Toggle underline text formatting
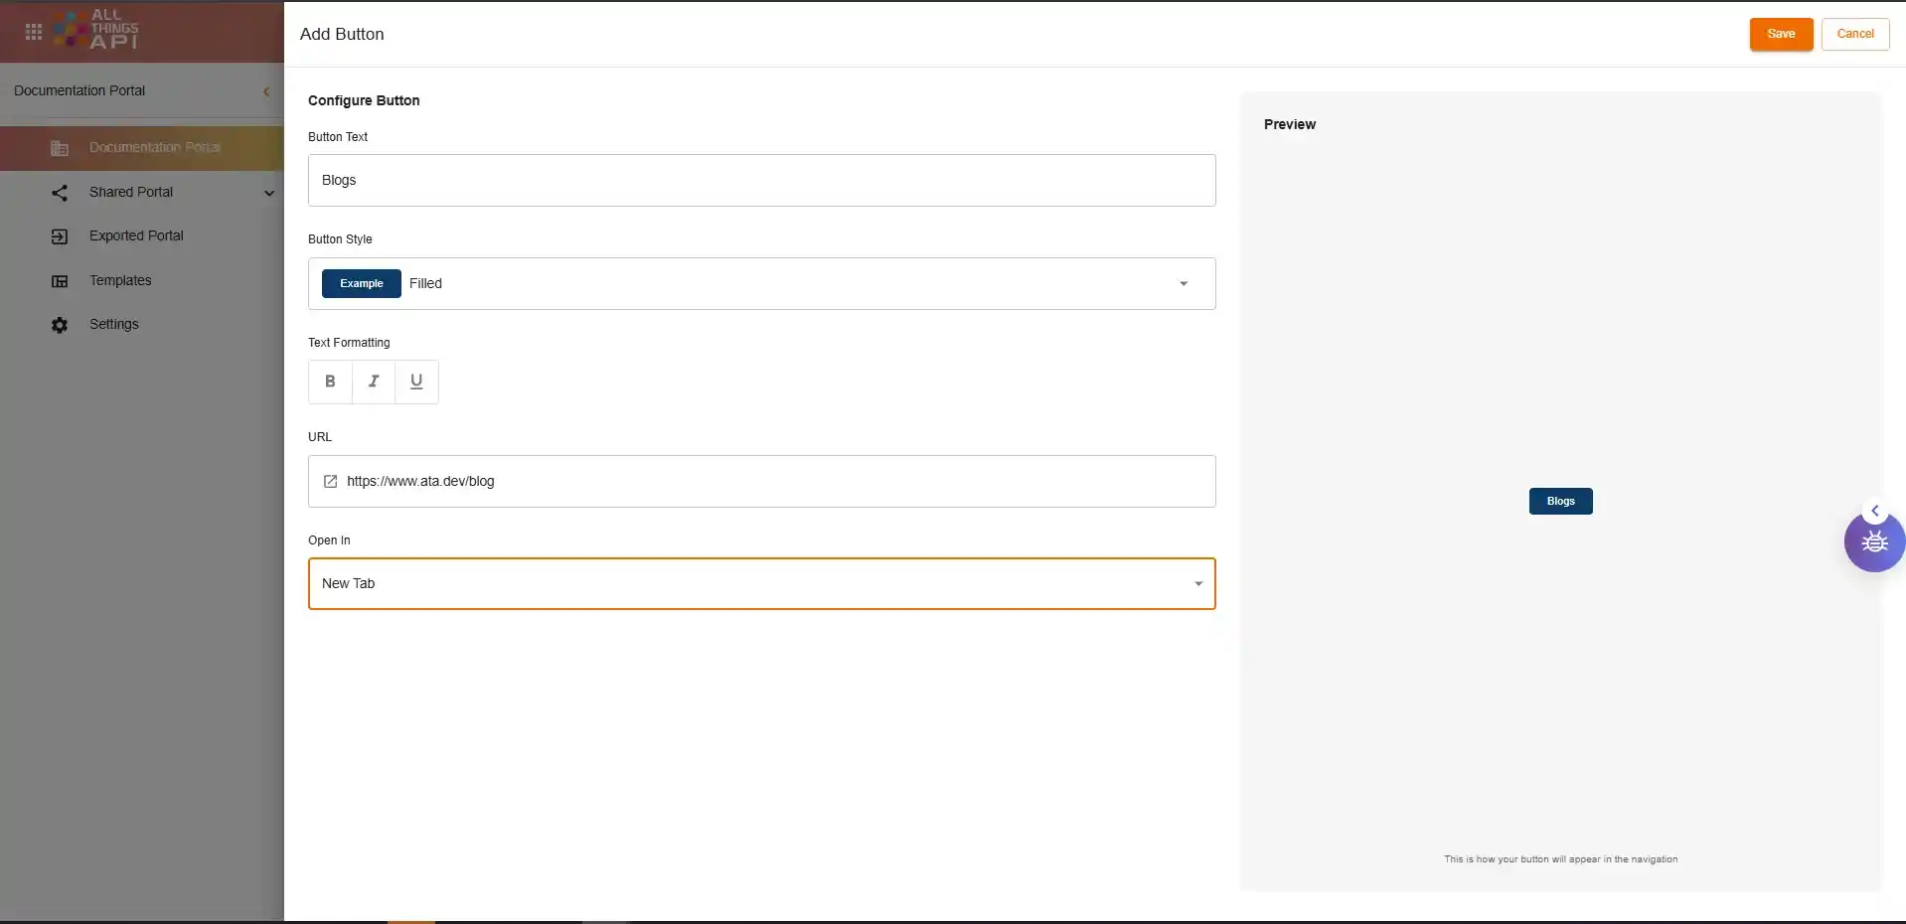1906x924 pixels. click(x=416, y=382)
